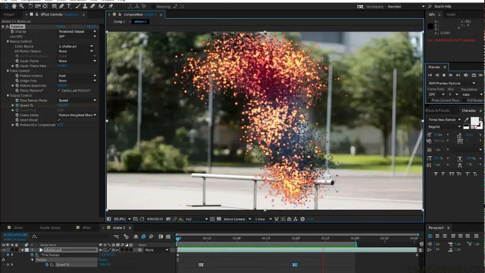Toggle Cache Last Motion checkbox
This screenshot has height=273, width=485.
59,90
